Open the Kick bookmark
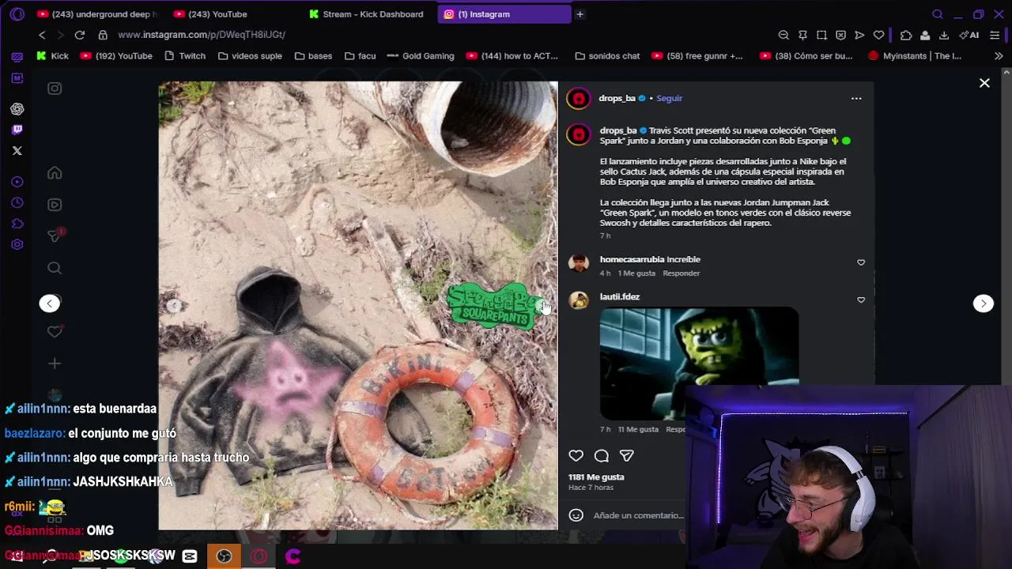 point(52,56)
